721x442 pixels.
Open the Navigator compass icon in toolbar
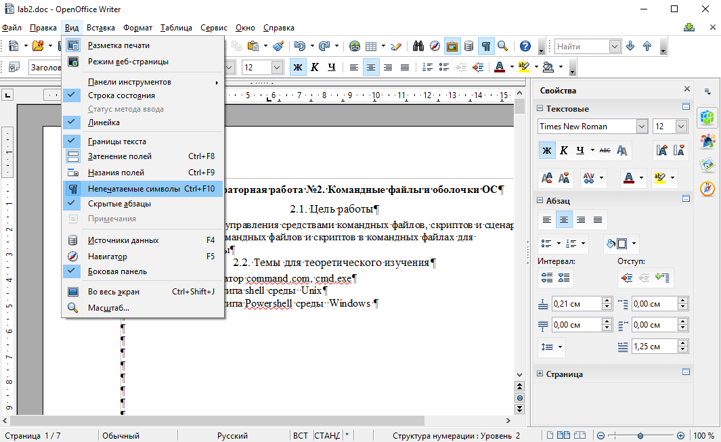[435, 46]
